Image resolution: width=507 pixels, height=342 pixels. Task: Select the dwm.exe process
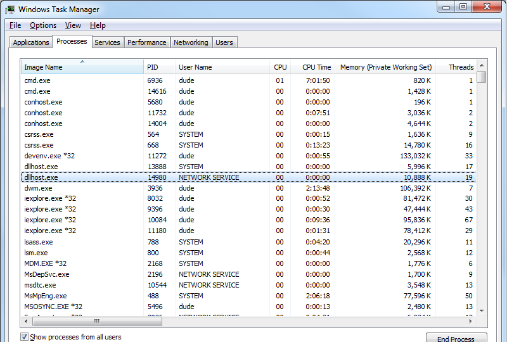[248, 188]
